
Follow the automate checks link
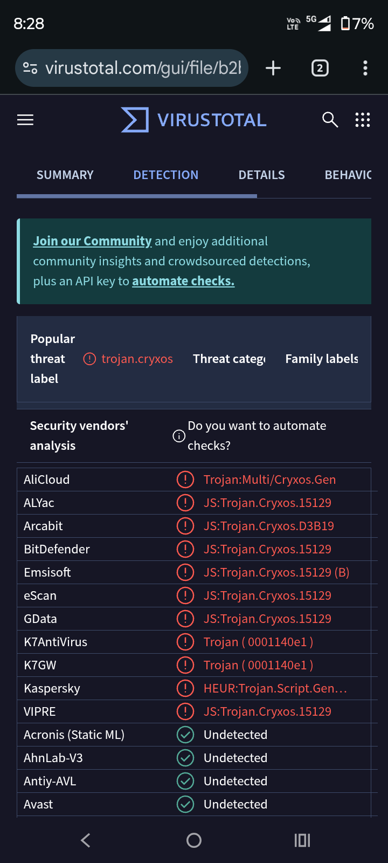(183, 281)
